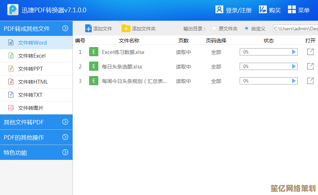Image resolution: width=318 pixels, height=195 pixels.
Task: Select the 原文件夹 radio button
Action: point(214,28)
